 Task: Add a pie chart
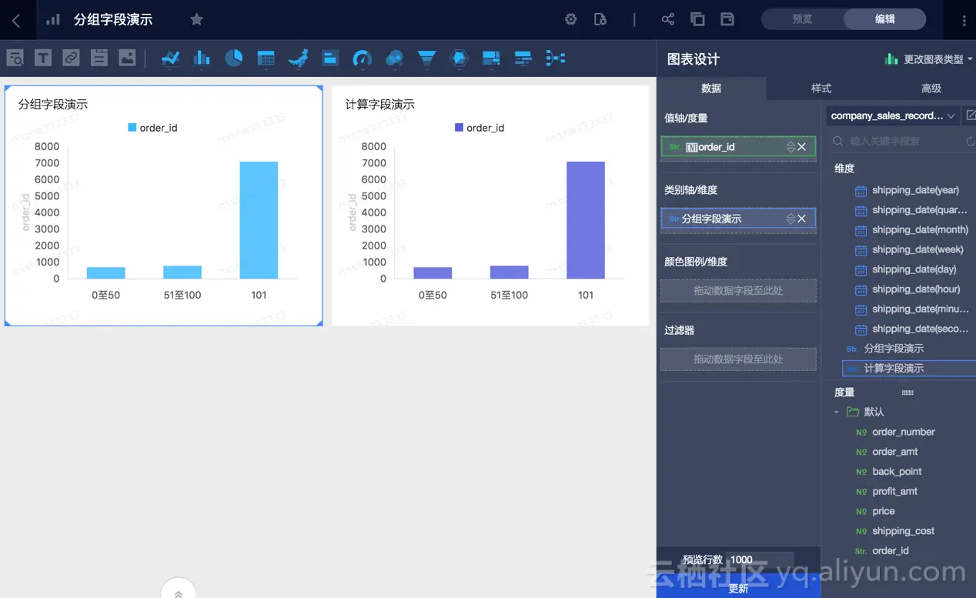click(233, 58)
